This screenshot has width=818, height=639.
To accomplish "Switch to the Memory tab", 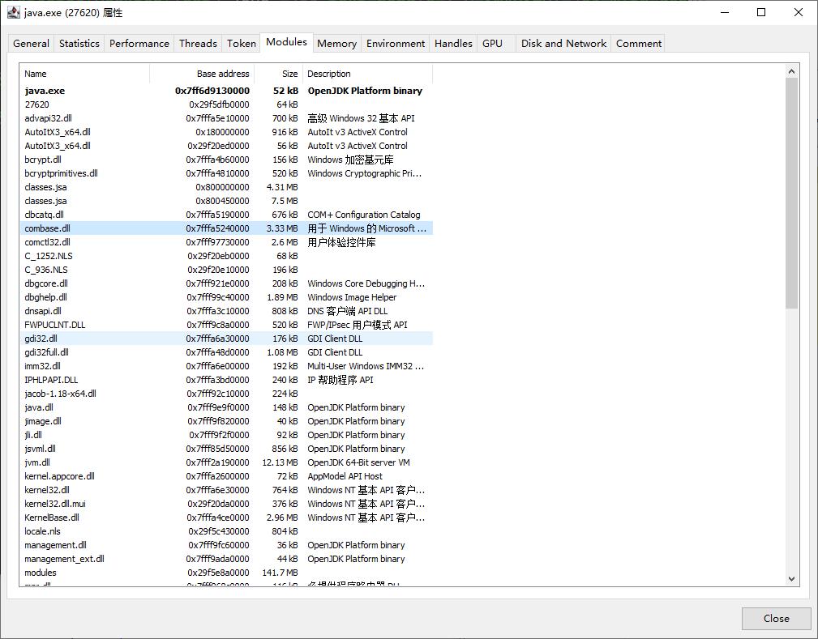I will click(x=336, y=43).
